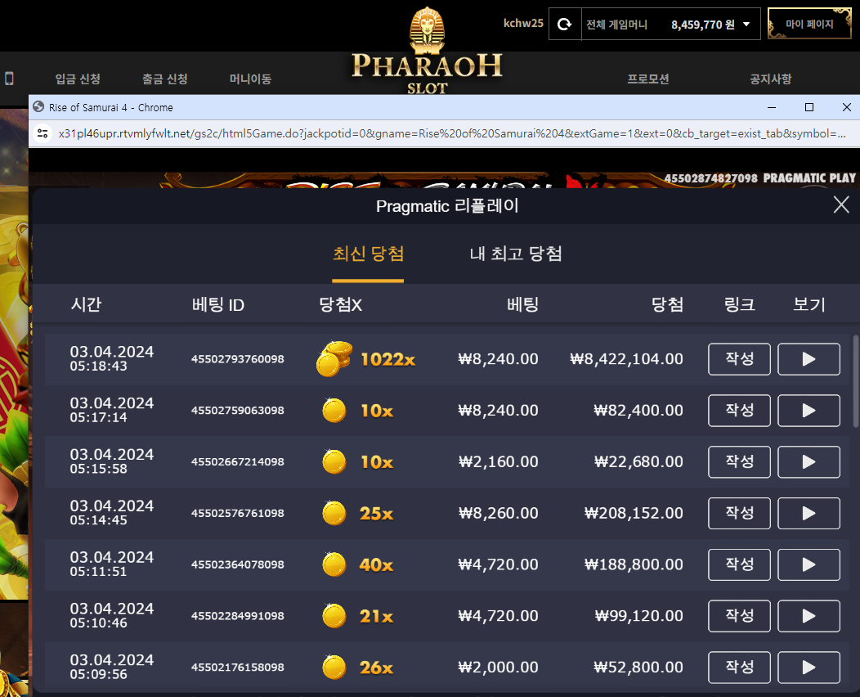Viewport: 860px width, 697px height.
Task: Click the address bar URL field
Action: tap(452, 133)
